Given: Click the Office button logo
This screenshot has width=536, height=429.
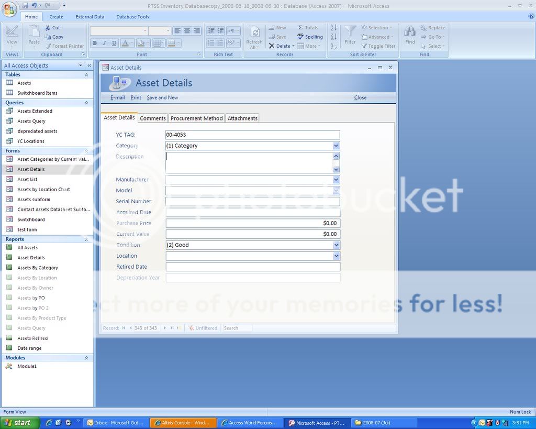Looking at the screenshot, I should coord(9,9).
